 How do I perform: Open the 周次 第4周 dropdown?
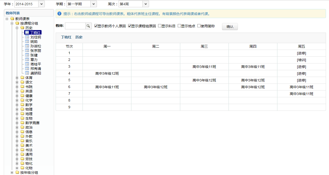[x=146, y=4]
